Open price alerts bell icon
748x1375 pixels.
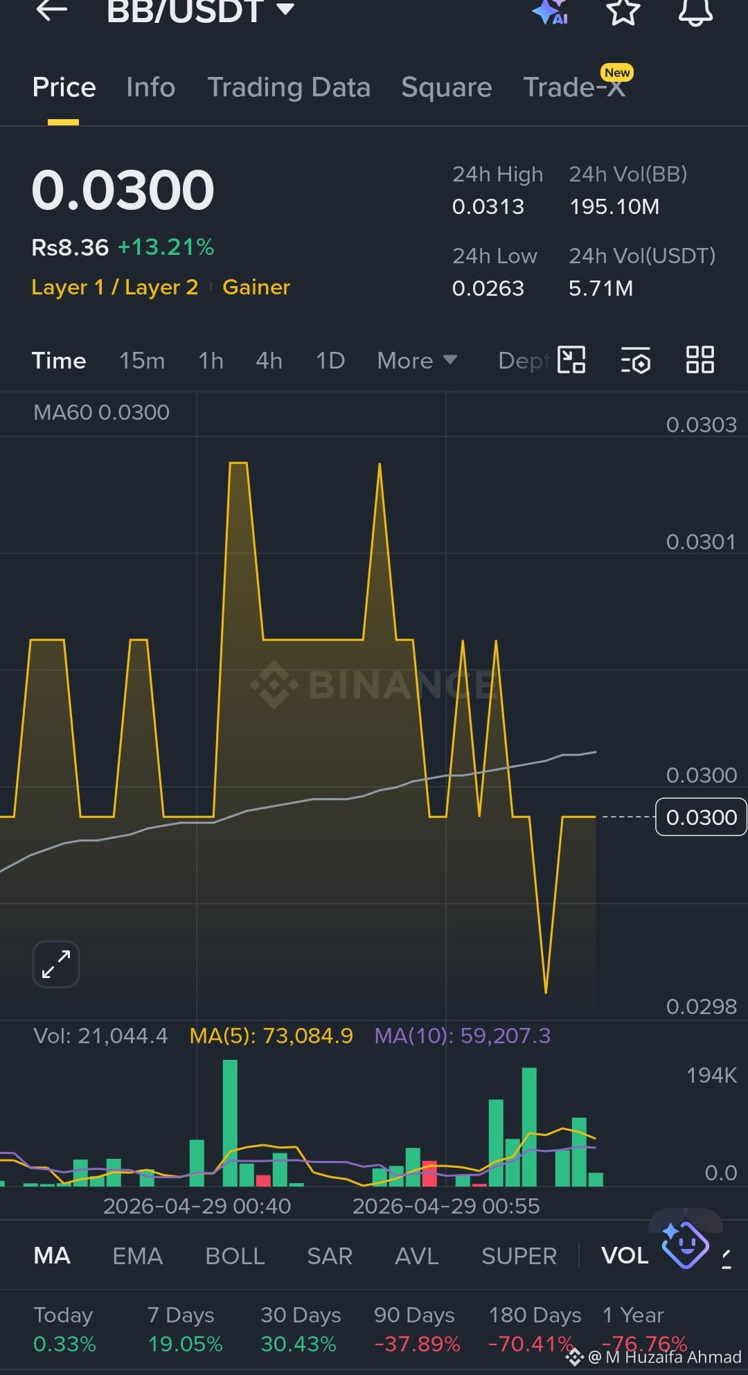[695, 11]
